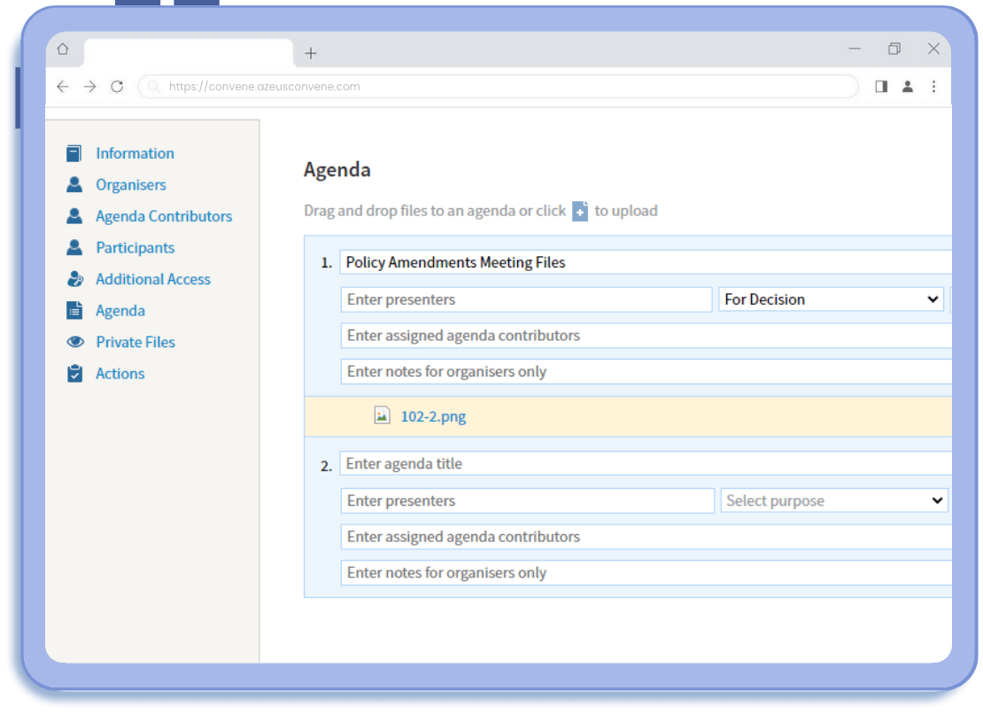Click the image icon beside 102-2.png
This screenshot has width=983, height=714.
382,415
